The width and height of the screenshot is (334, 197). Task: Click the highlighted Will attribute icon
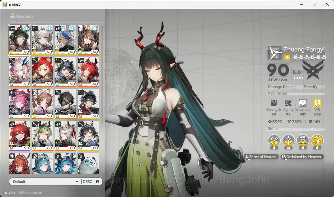click(x=317, y=103)
